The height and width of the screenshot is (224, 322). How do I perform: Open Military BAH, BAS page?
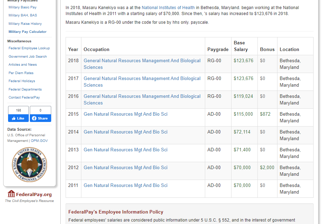pos(22,15)
